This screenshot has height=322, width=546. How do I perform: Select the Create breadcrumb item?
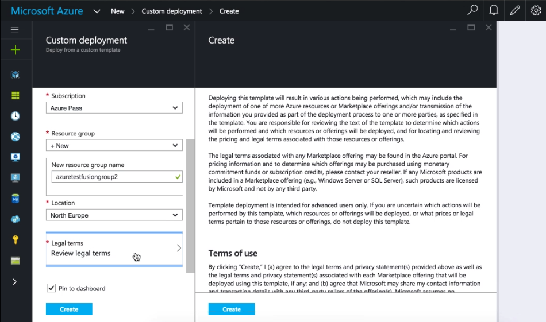(x=229, y=11)
